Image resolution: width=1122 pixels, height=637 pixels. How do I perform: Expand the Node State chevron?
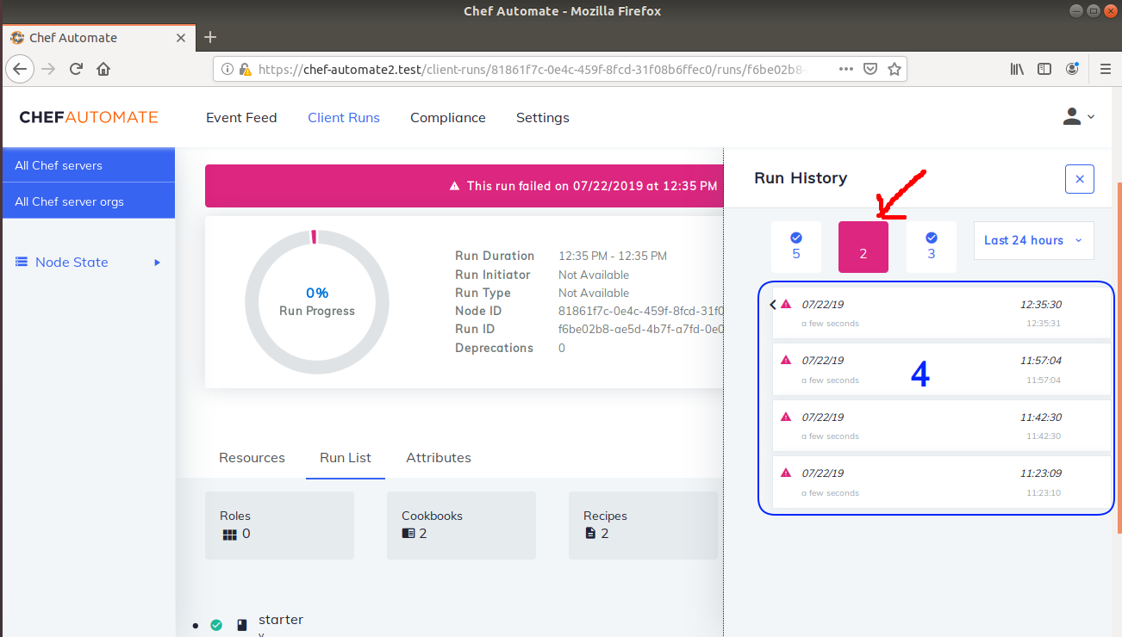tap(157, 263)
